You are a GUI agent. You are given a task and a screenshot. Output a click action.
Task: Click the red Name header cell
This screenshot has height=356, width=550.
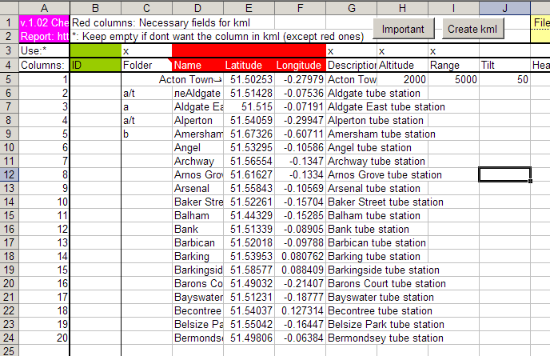[x=197, y=66]
